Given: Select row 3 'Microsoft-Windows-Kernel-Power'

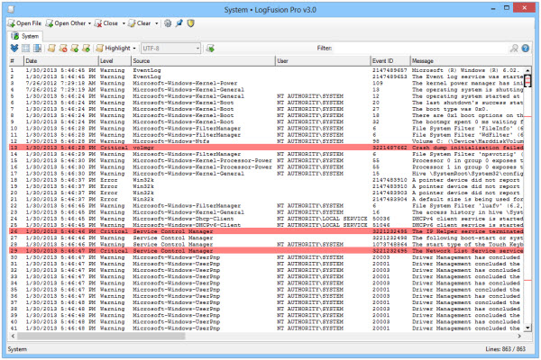Looking at the screenshot, I should click(x=266, y=84).
